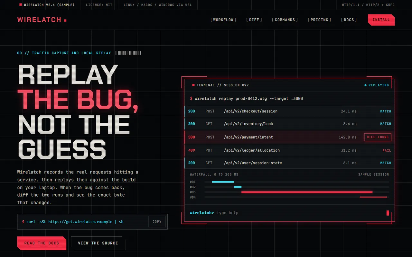This screenshot has height=257, width=412.
Task: Copy the curl install command
Action: (157, 222)
